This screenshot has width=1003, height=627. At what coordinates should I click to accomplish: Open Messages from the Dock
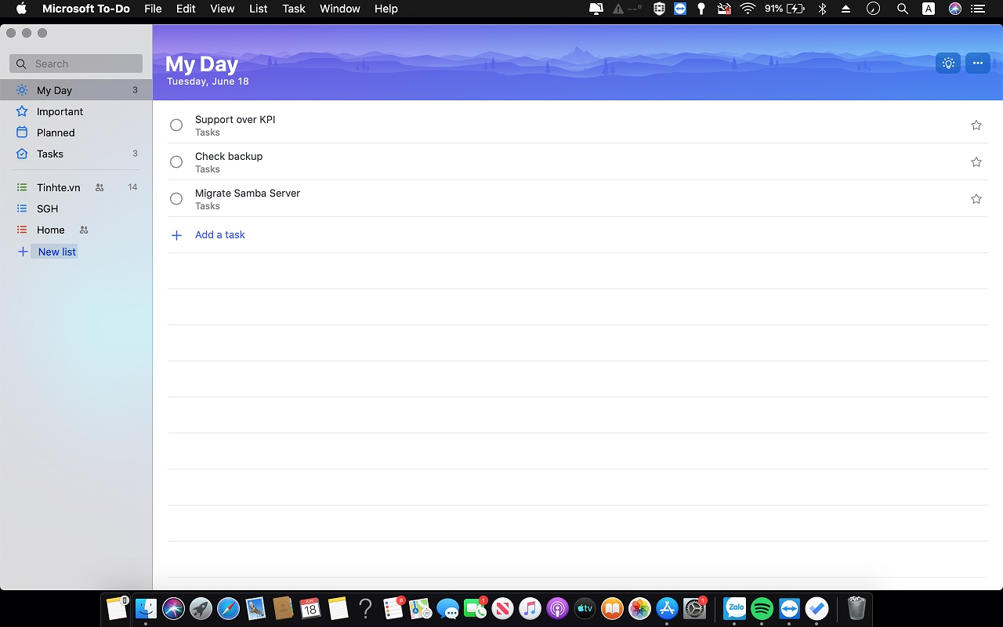pyautogui.click(x=447, y=608)
